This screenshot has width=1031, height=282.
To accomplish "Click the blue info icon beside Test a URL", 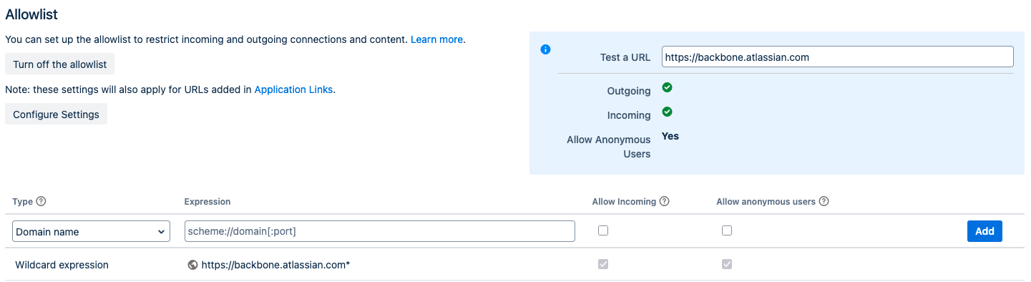I will coord(546,49).
